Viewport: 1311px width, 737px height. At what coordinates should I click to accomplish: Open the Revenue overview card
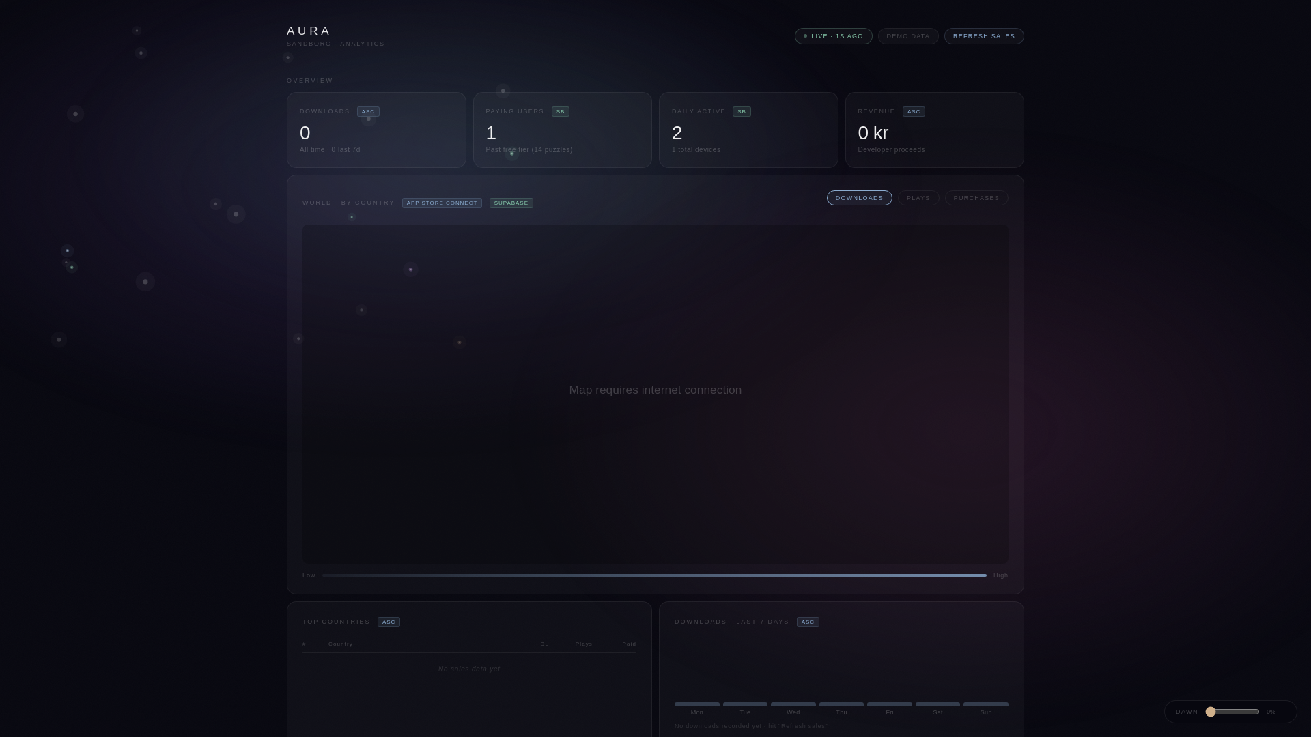click(934, 130)
